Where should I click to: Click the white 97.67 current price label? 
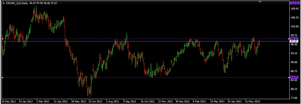(x=294, y=41)
